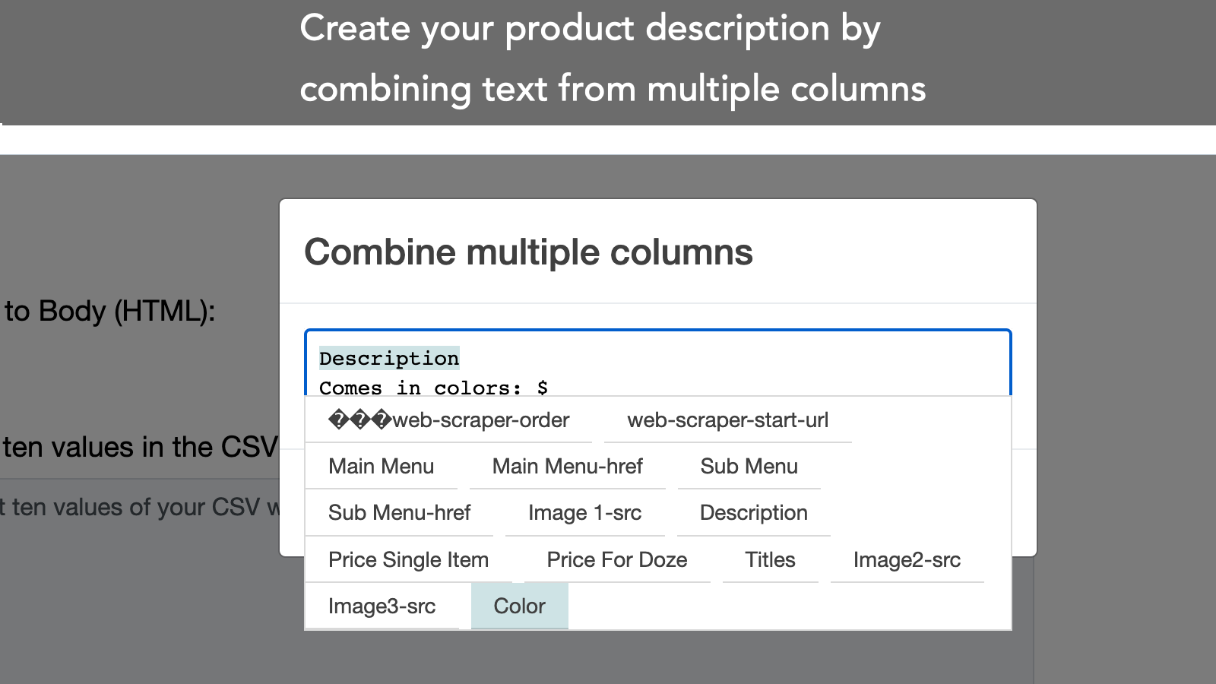Pick the Main Menu column
This screenshot has width=1216, height=684.
point(381,467)
